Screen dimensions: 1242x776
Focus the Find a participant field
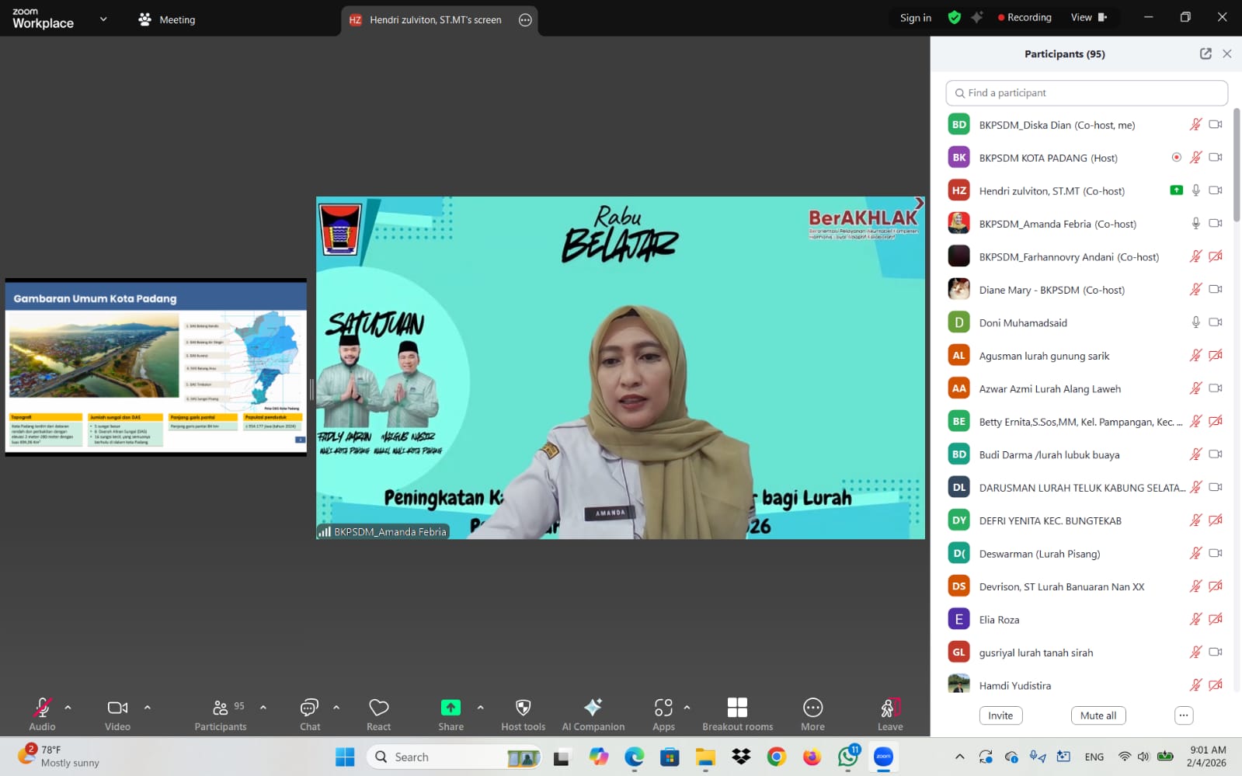tap(1087, 92)
